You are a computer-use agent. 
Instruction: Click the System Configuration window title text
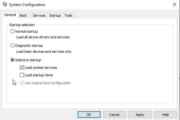point(27,5)
